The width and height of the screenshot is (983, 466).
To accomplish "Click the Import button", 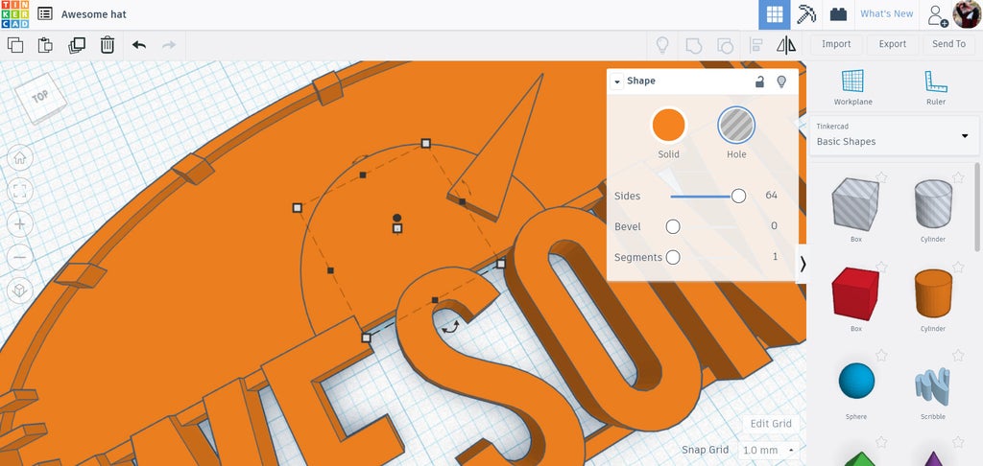I will click(836, 44).
